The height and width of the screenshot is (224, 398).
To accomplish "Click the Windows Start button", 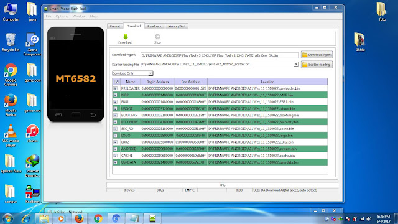I will 7,218.
